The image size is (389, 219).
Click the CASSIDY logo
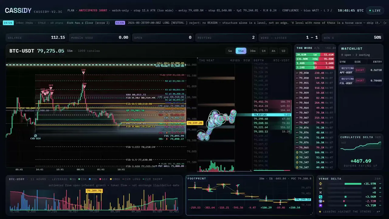[x=18, y=10]
